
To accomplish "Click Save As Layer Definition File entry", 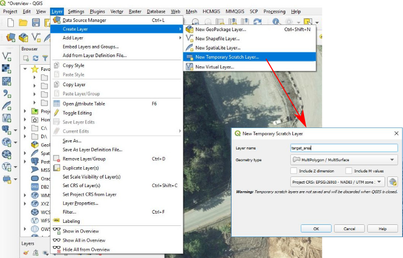I will click(117, 150).
